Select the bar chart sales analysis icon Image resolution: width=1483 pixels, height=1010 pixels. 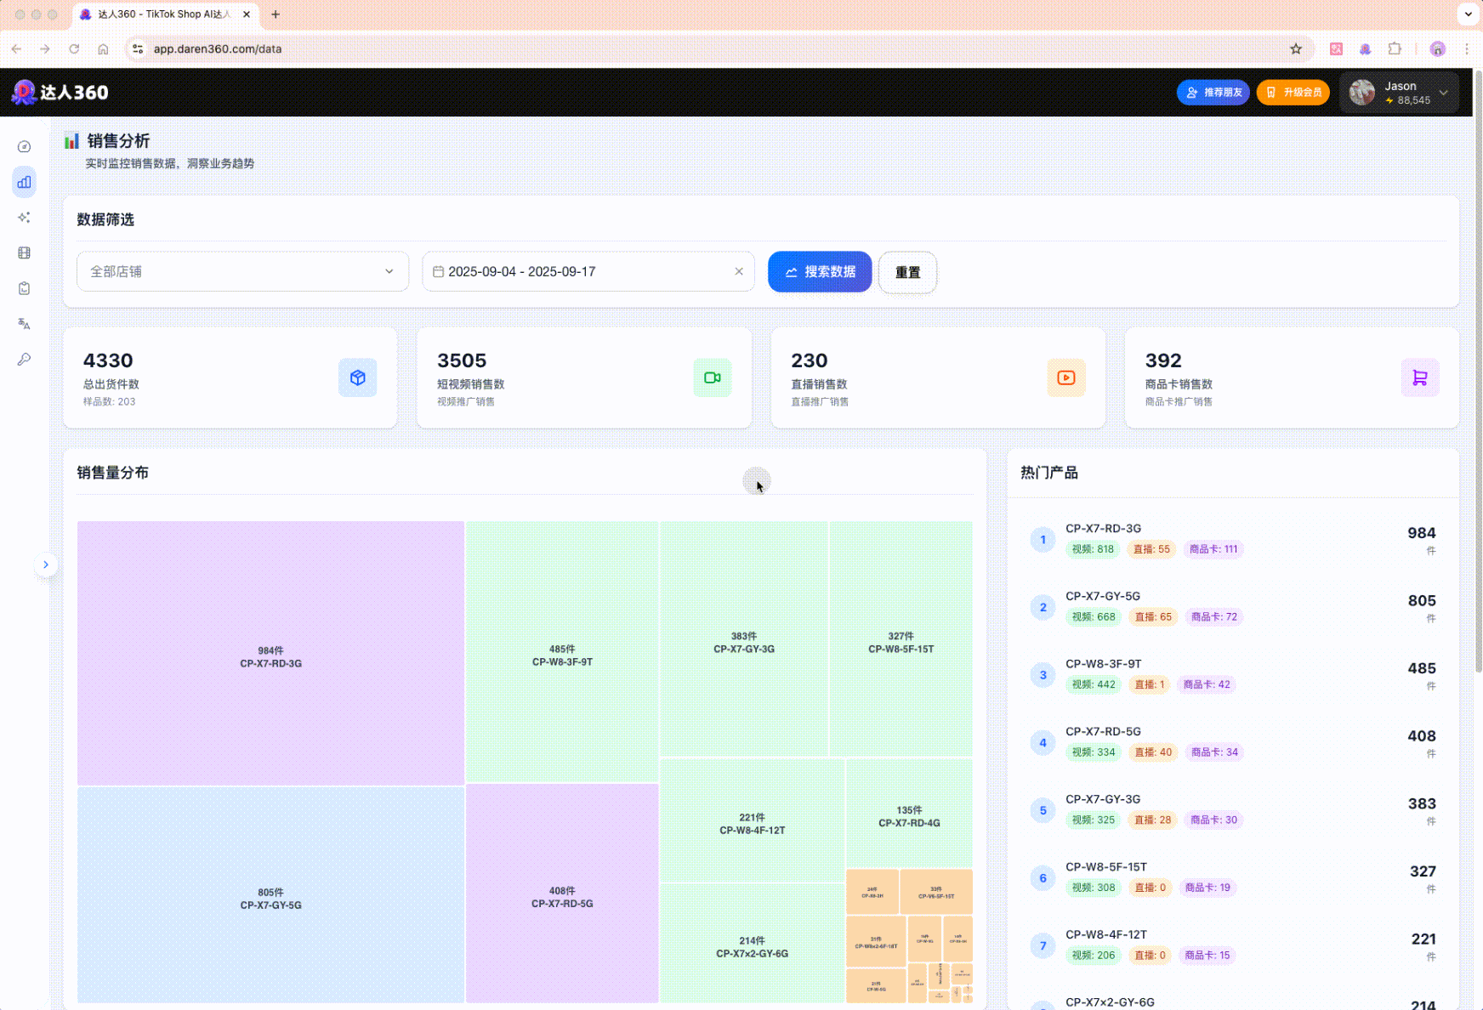pos(24,182)
